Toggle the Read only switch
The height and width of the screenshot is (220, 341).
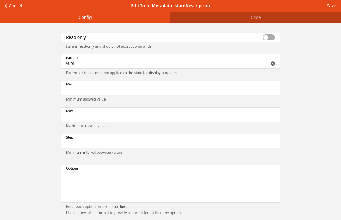[268, 37]
